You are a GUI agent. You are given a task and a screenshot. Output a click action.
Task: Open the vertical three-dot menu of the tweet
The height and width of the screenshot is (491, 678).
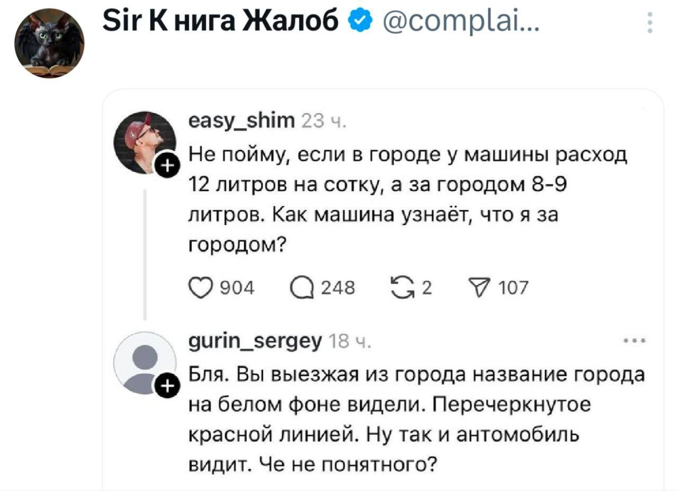[x=650, y=23]
